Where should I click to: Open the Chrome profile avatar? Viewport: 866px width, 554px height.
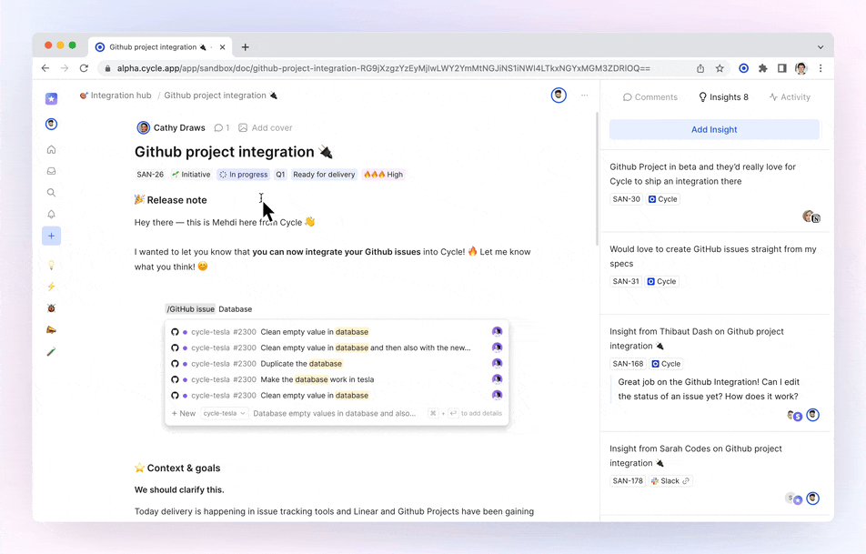[801, 68]
